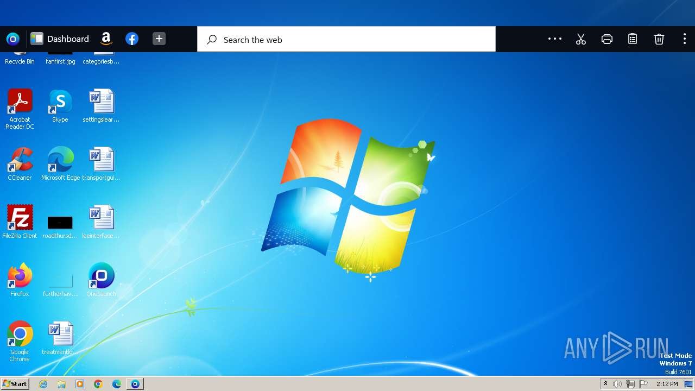This screenshot has width=695, height=391.
Task: Launch Internet Explorer from taskbar
Action: (x=43, y=384)
